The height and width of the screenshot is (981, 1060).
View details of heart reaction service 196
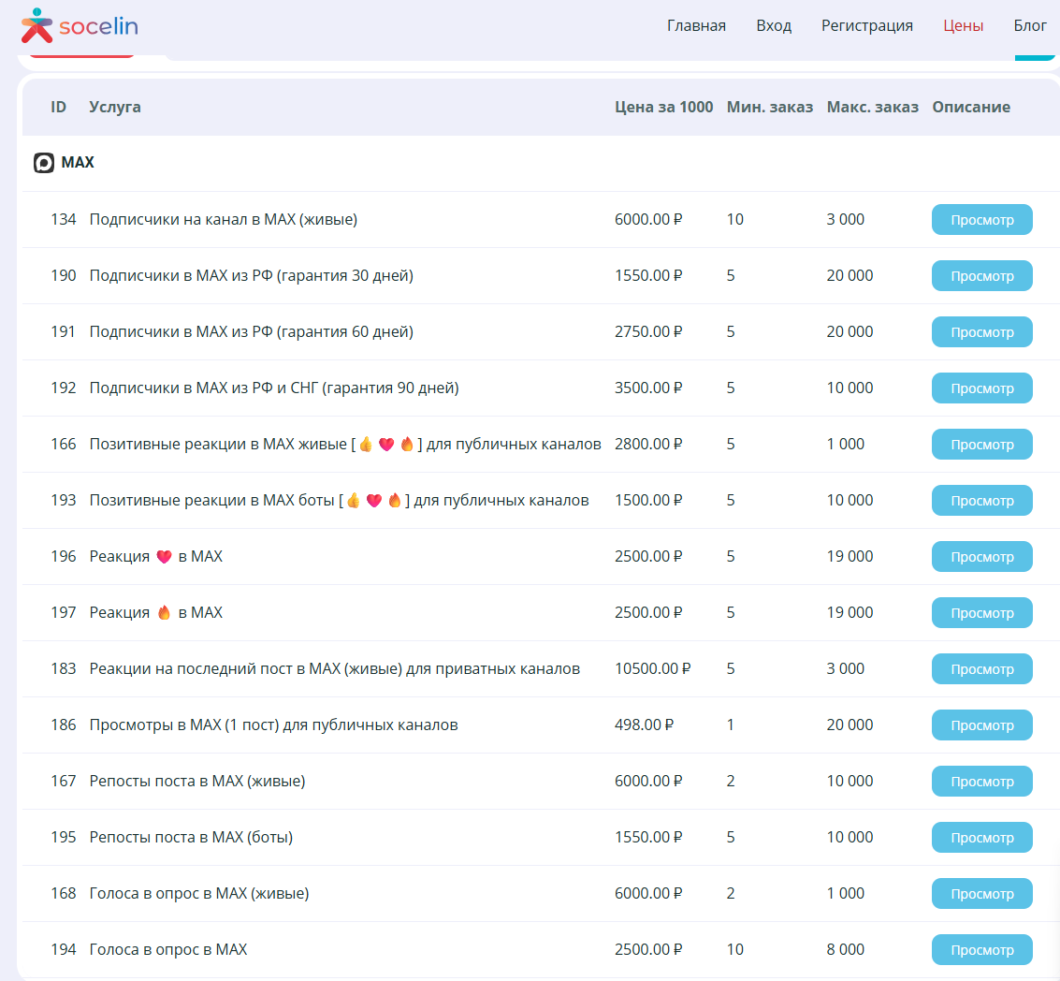click(x=981, y=557)
